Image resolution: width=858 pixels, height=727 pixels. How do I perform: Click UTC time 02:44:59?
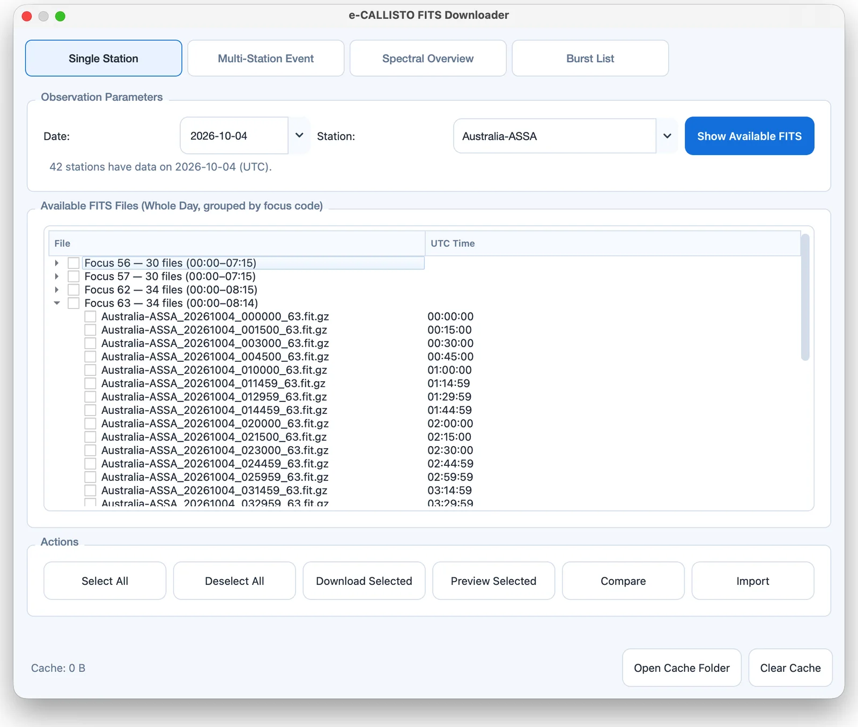tap(450, 464)
